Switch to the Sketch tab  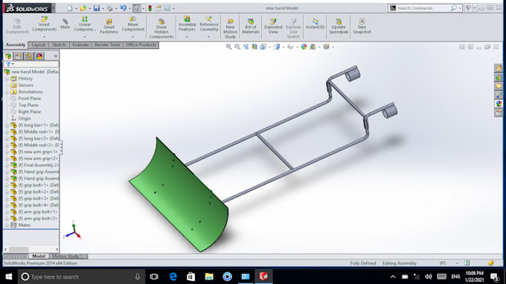click(59, 45)
